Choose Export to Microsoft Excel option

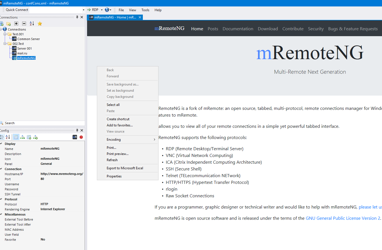[x=128, y=168]
